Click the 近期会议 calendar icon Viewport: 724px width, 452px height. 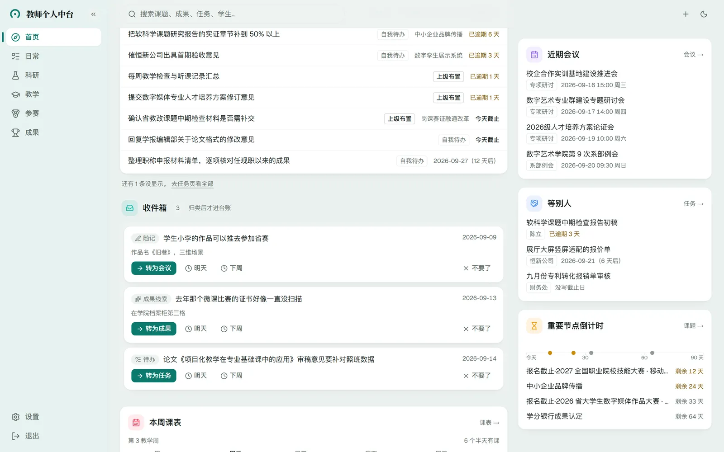click(x=534, y=55)
